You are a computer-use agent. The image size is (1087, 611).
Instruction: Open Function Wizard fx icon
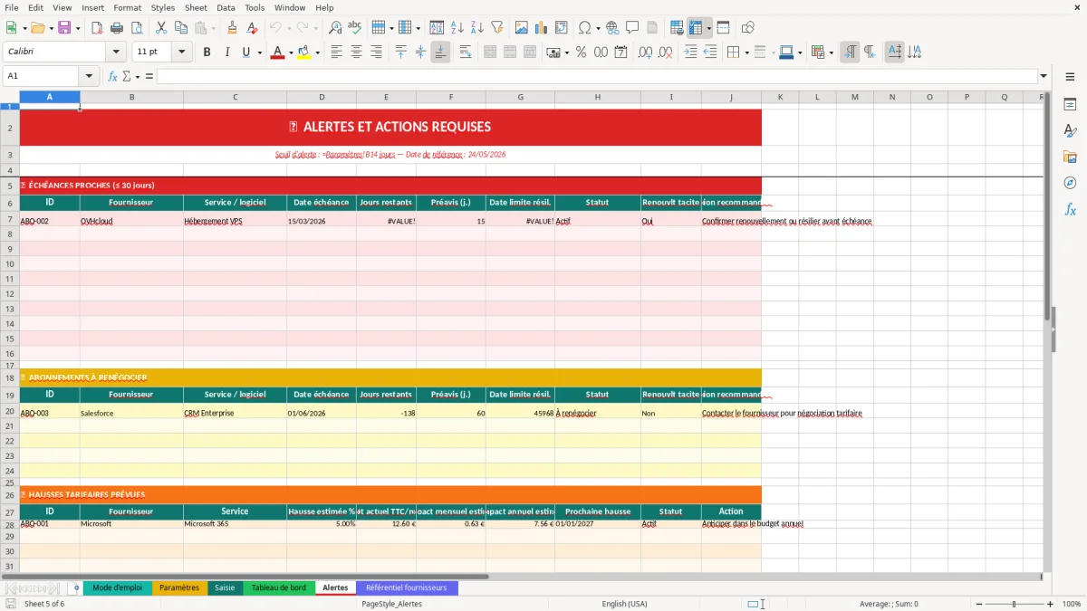click(x=113, y=76)
